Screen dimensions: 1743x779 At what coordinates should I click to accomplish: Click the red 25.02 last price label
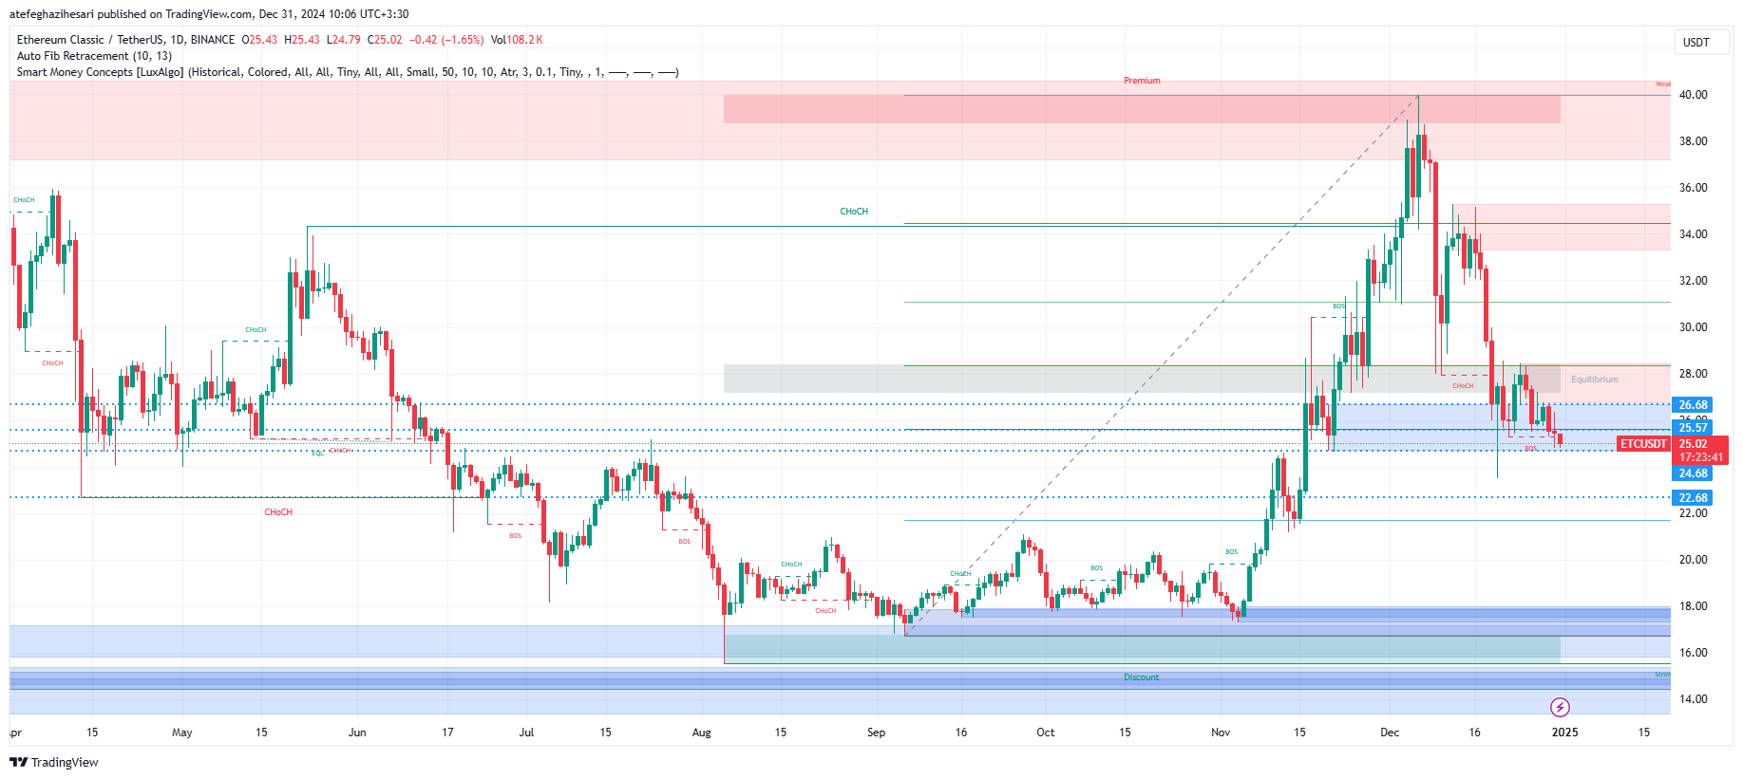tap(1694, 444)
